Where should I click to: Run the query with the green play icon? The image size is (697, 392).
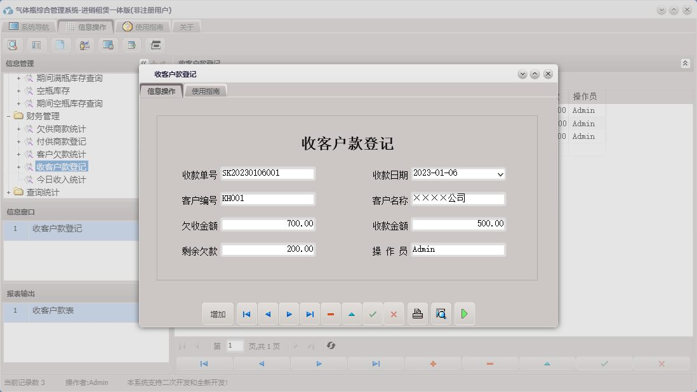click(x=465, y=313)
